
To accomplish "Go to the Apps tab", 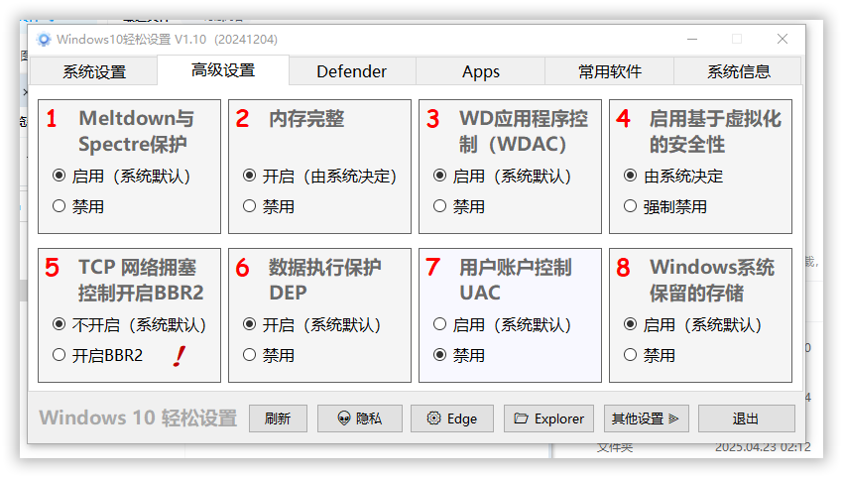I will 481,71.
